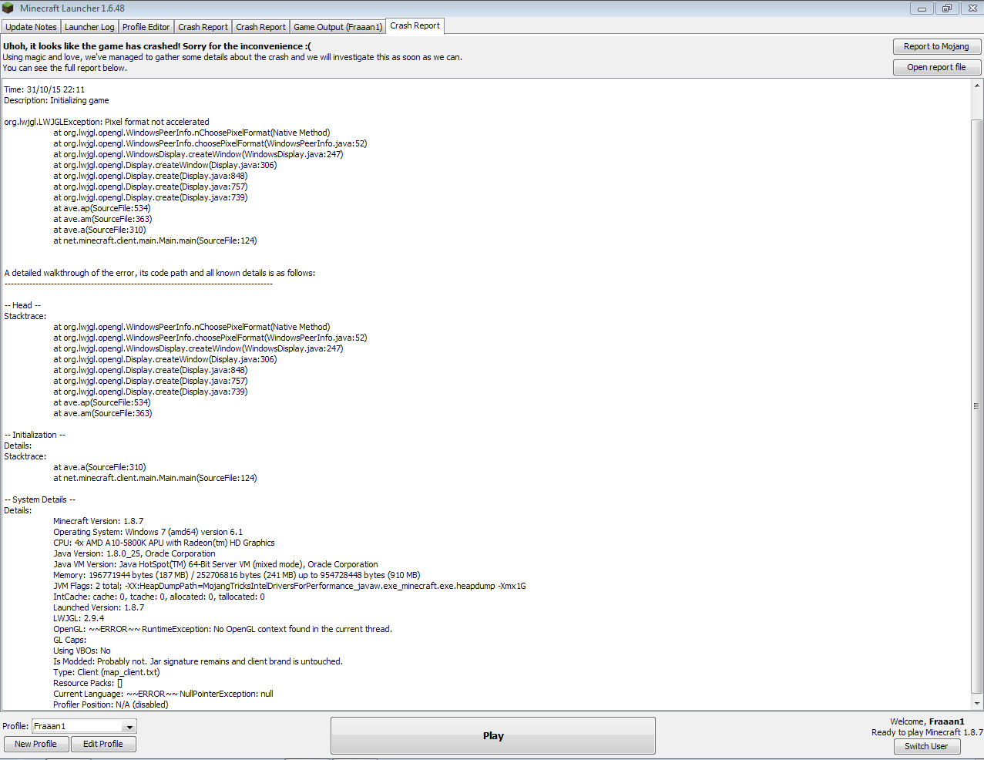Click the 'Time: 31/10/15 22:11' line
984x760 pixels.
45,89
